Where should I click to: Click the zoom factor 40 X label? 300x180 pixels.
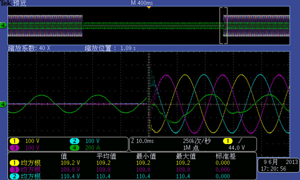[29, 48]
